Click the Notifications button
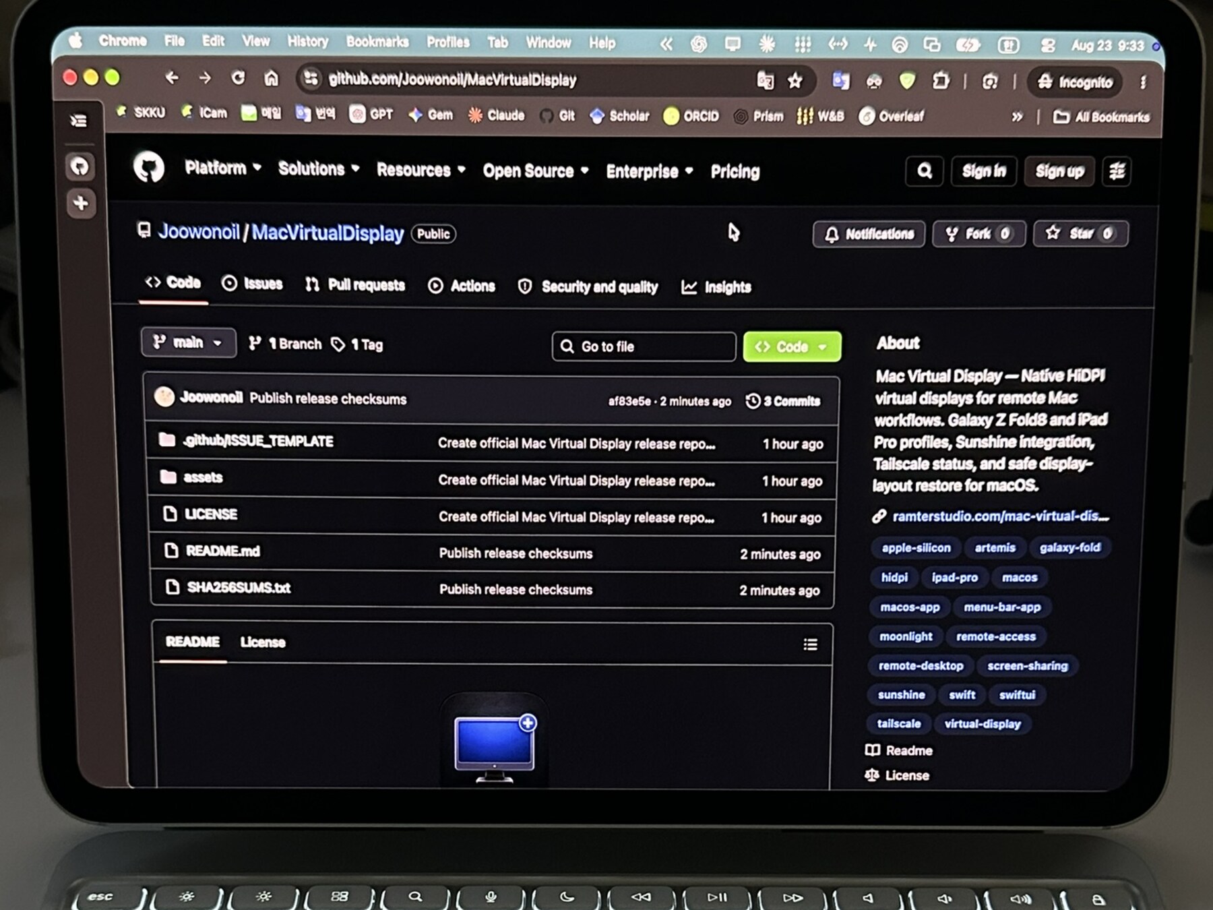Viewport: 1213px width, 910px height. pos(869,234)
